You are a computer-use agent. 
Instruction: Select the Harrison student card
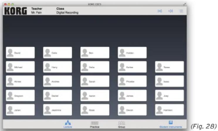tap(170, 110)
